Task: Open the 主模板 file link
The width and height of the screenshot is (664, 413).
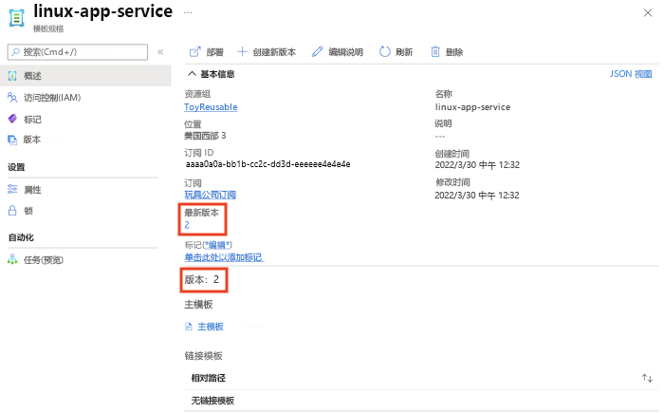Action: pyautogui.click(x=211, y=327)
